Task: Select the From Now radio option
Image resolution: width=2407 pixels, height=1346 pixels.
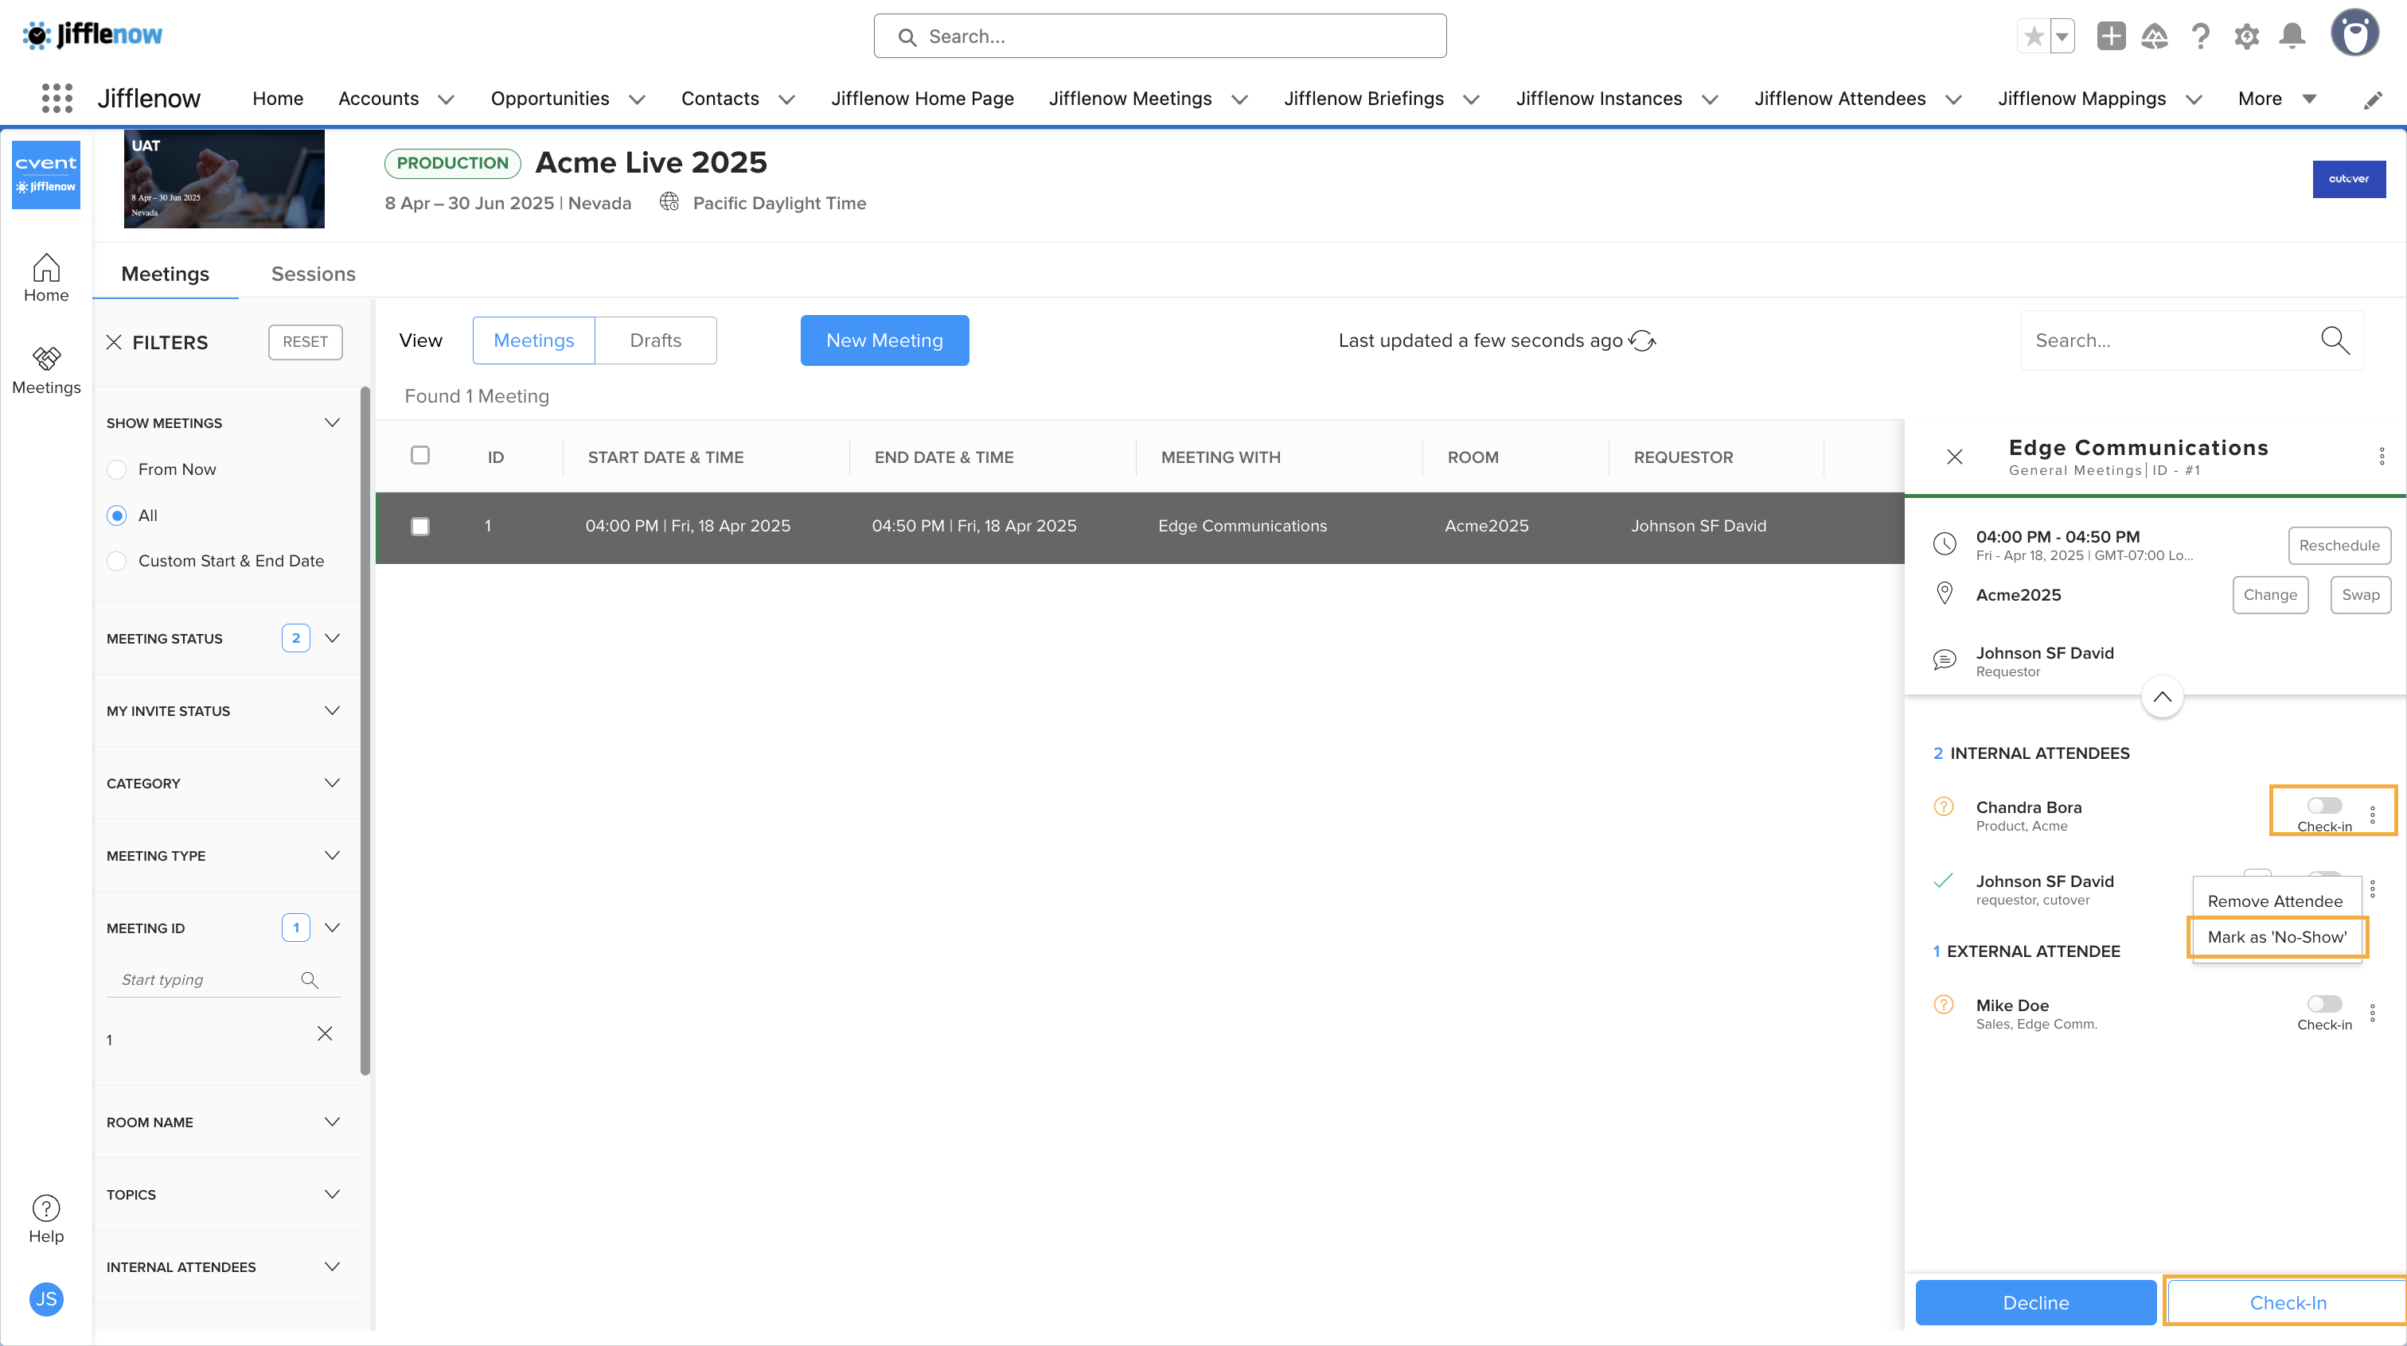Action: 117,469
